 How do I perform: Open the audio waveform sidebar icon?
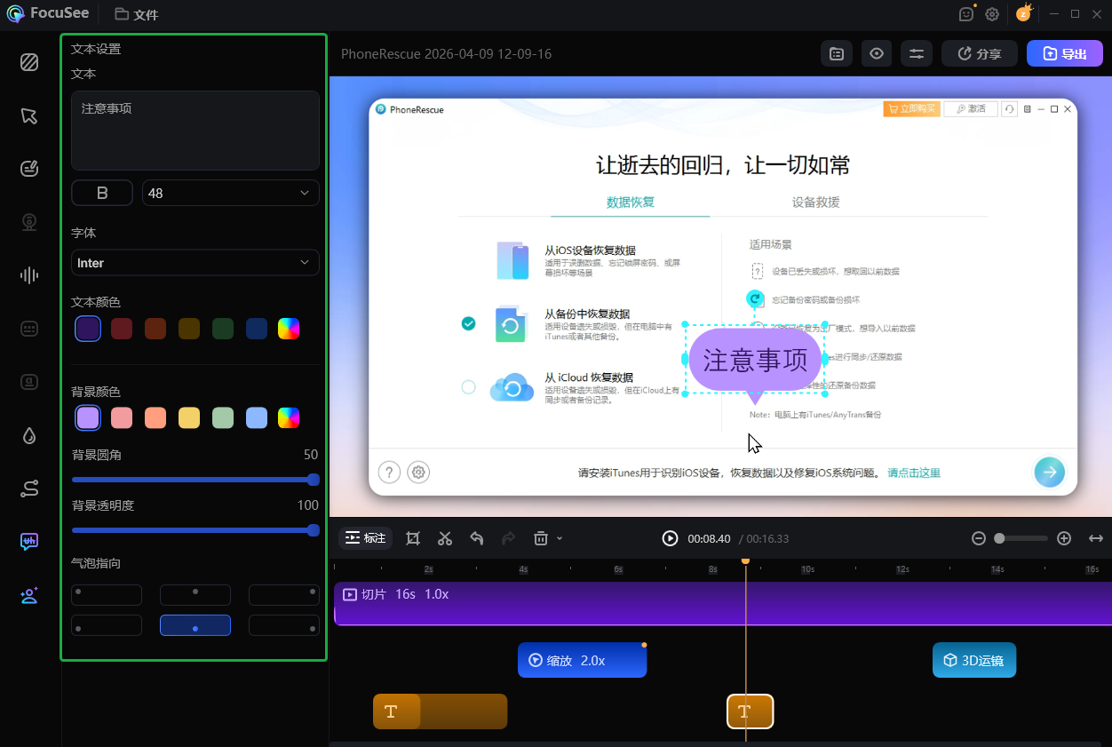pyautogui.click(x=29, y=275)
